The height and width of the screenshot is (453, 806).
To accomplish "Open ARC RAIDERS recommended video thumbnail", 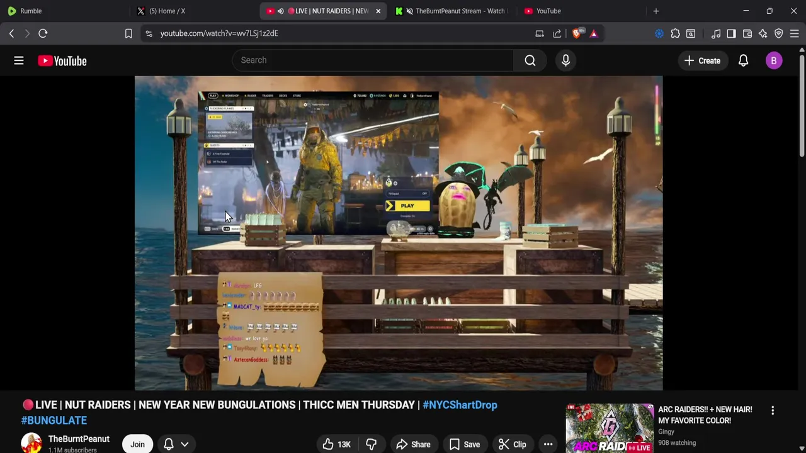I will (x=610, y=428).
